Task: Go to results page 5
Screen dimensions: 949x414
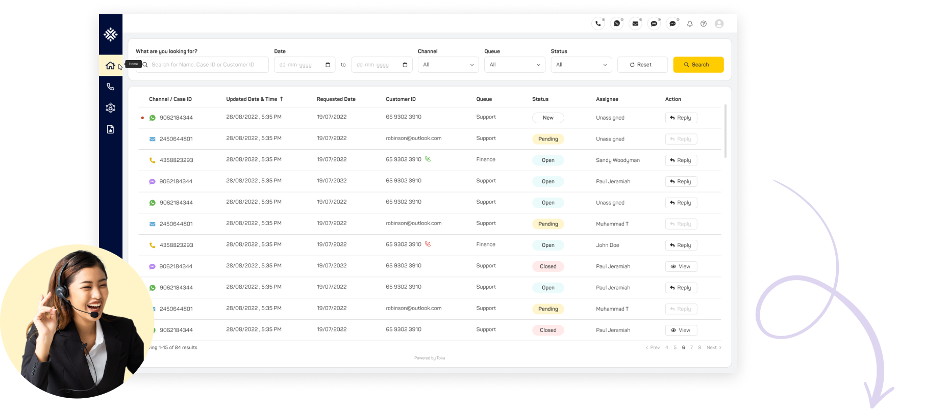Action: click(675, 347)
